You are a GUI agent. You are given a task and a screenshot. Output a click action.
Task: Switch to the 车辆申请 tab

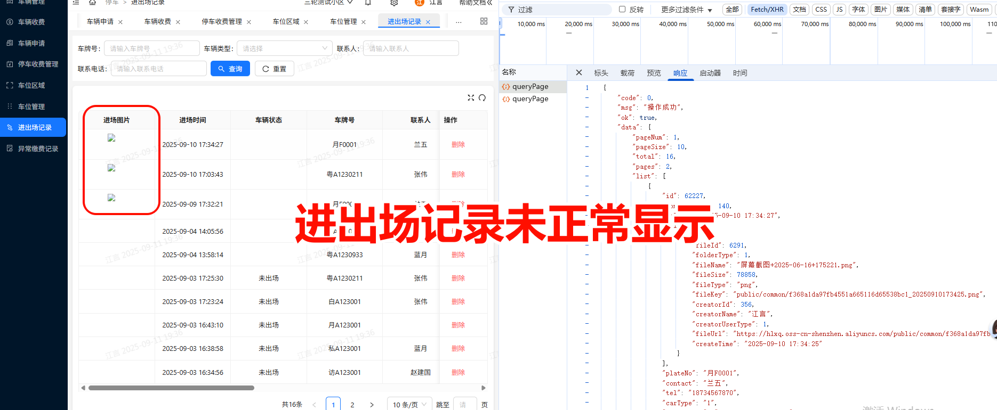coord(100,22)
